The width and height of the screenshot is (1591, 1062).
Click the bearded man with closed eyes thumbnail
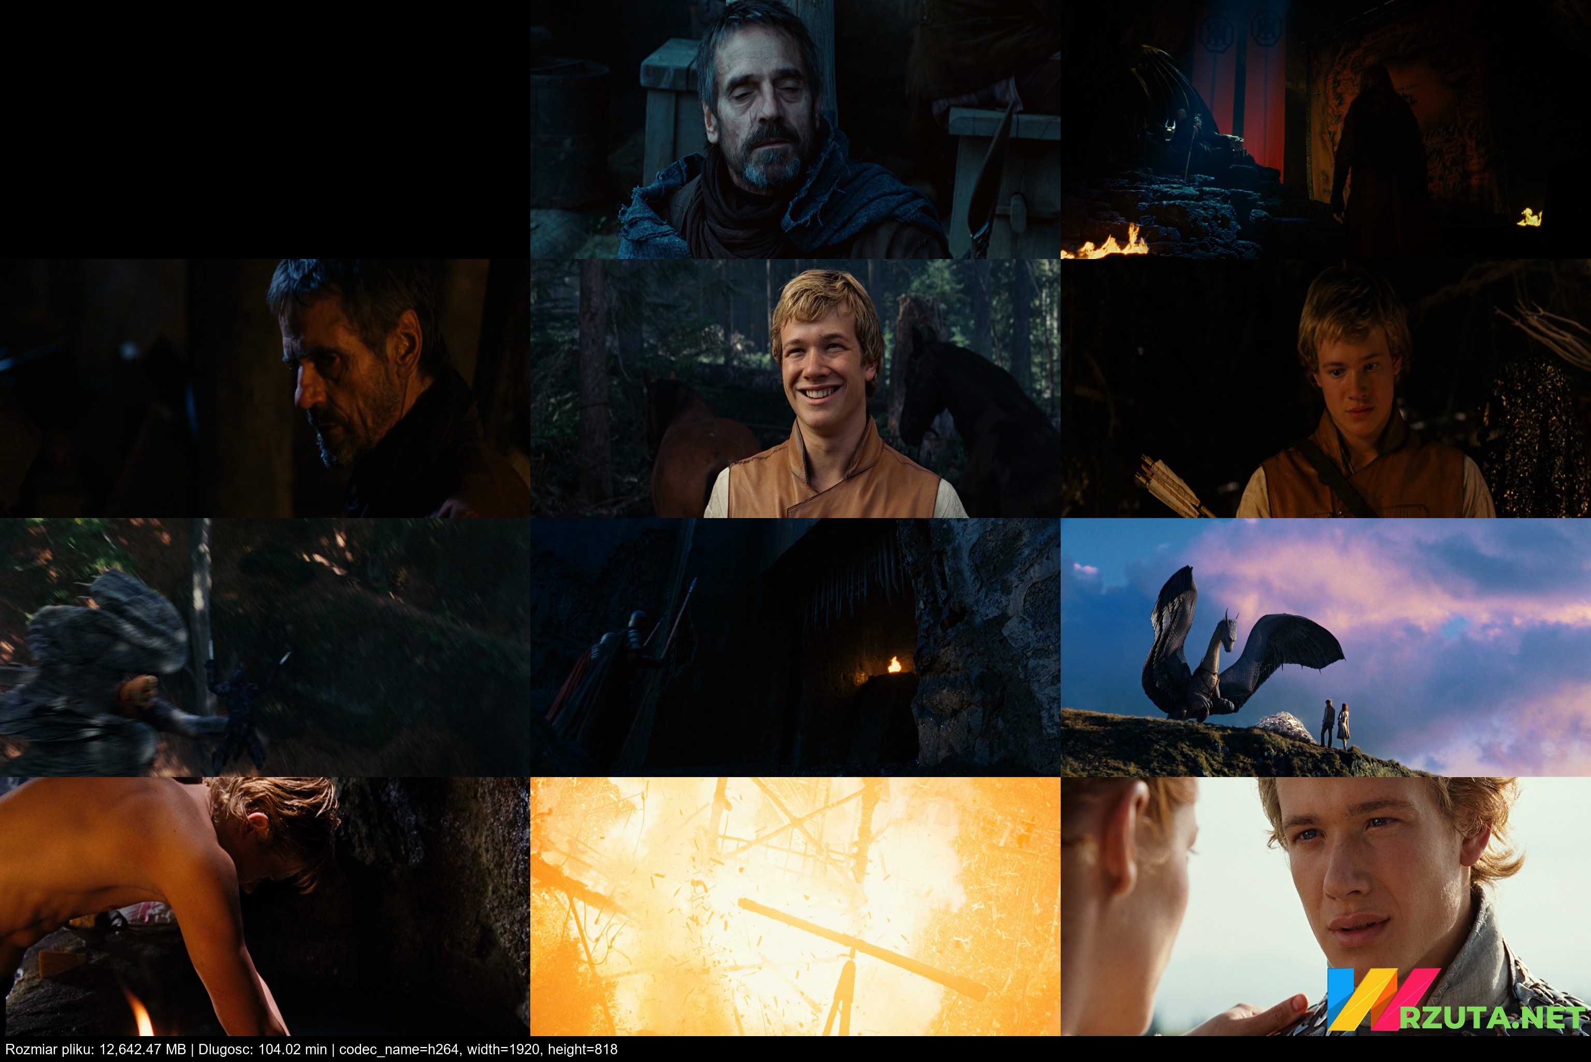795,128
